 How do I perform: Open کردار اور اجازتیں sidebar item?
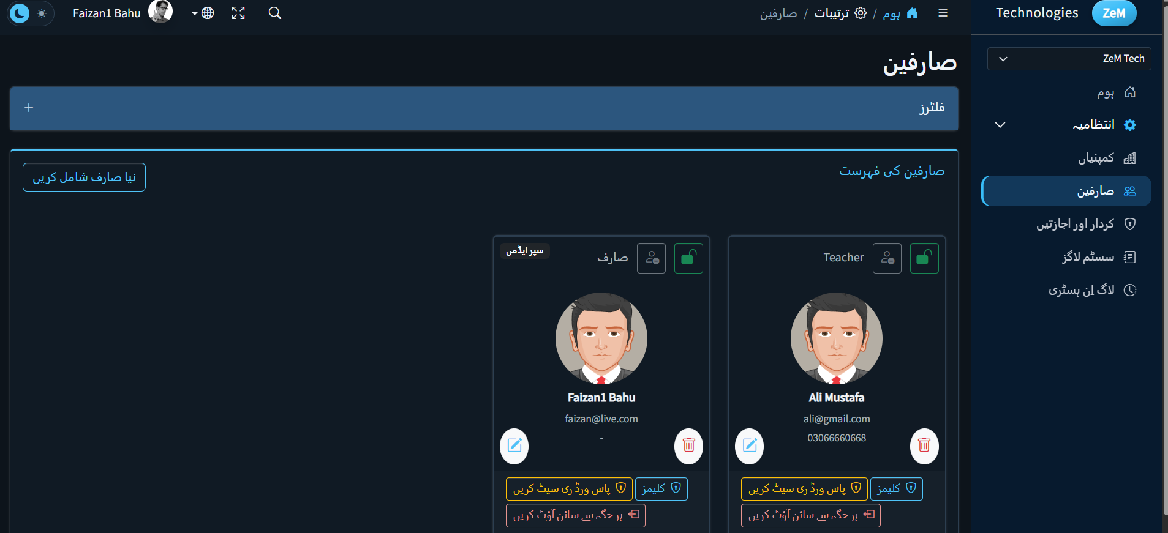point(1066,224)
